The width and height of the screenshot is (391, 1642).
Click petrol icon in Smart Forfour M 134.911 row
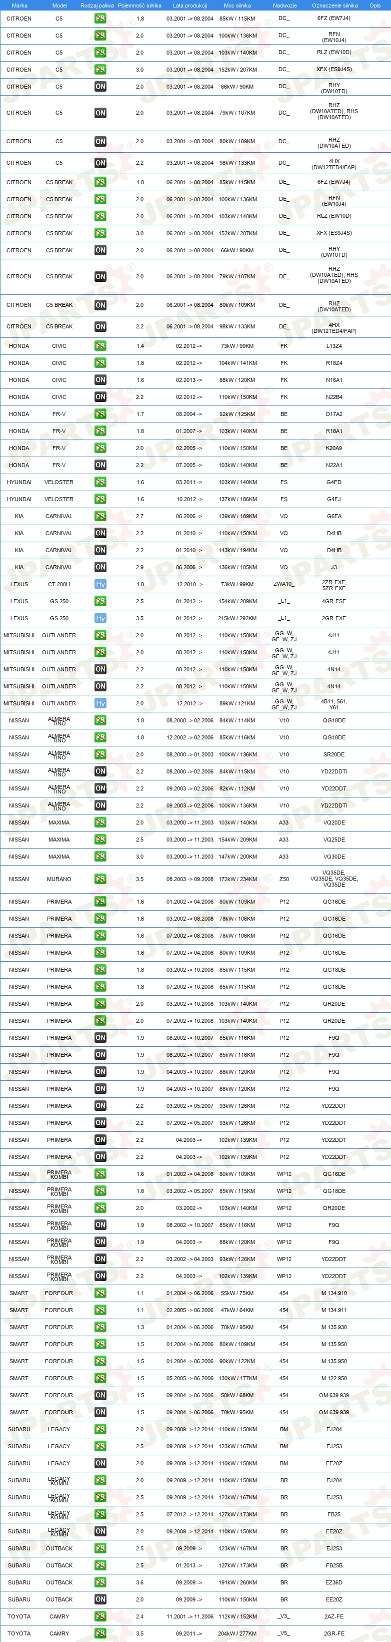click(100, 1311)
